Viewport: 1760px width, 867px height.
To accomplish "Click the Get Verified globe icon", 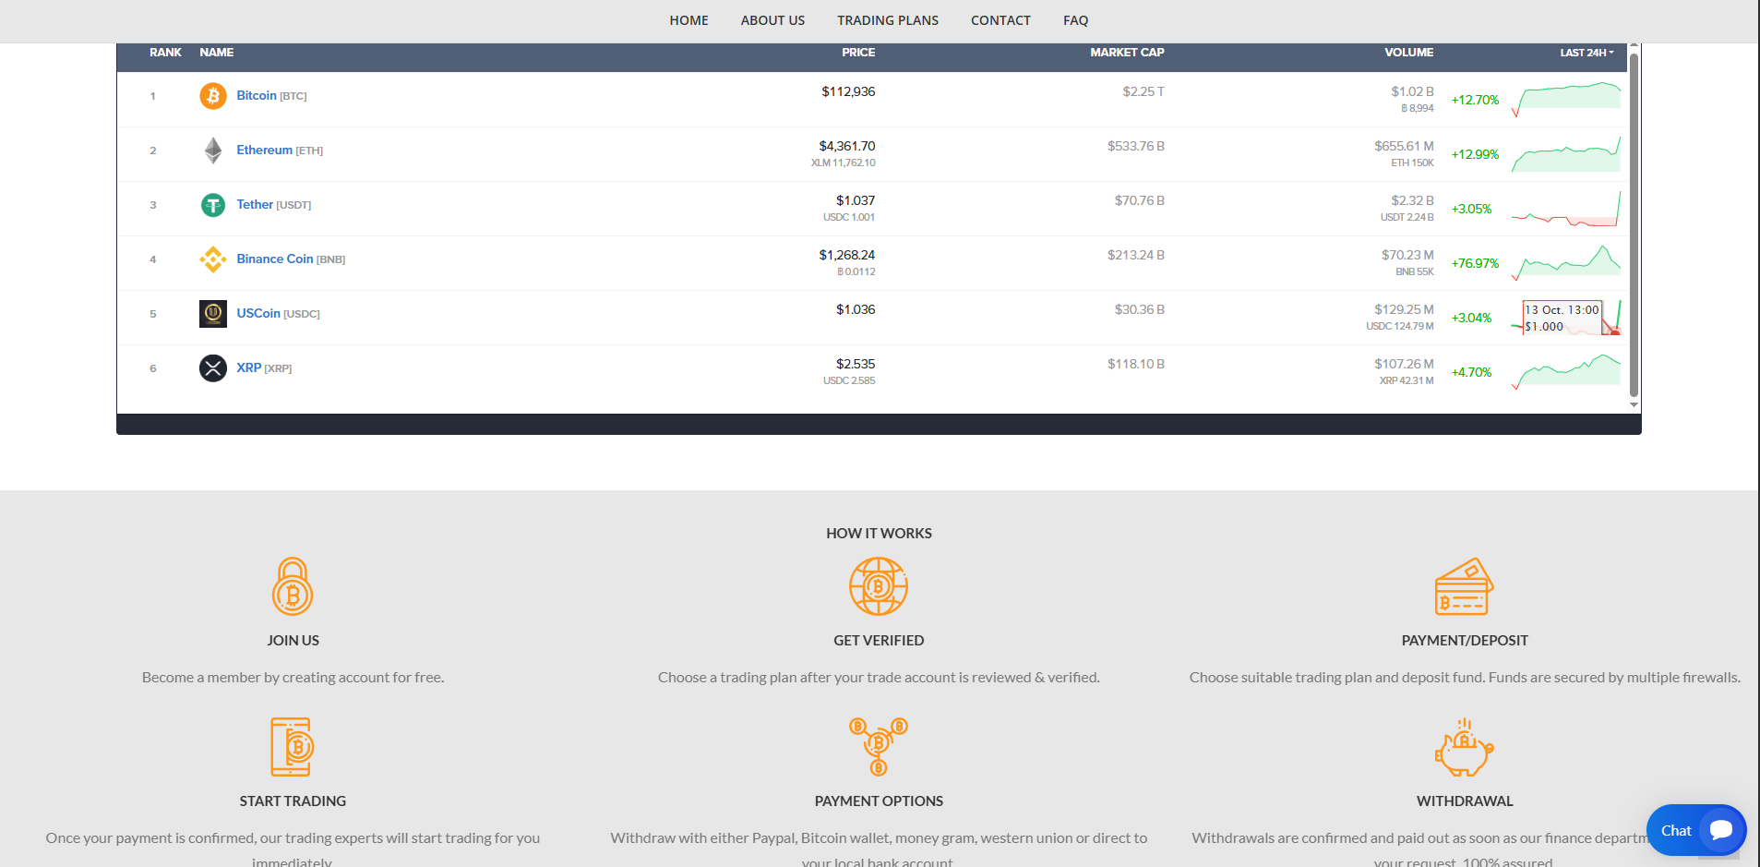I will (879, 586).
